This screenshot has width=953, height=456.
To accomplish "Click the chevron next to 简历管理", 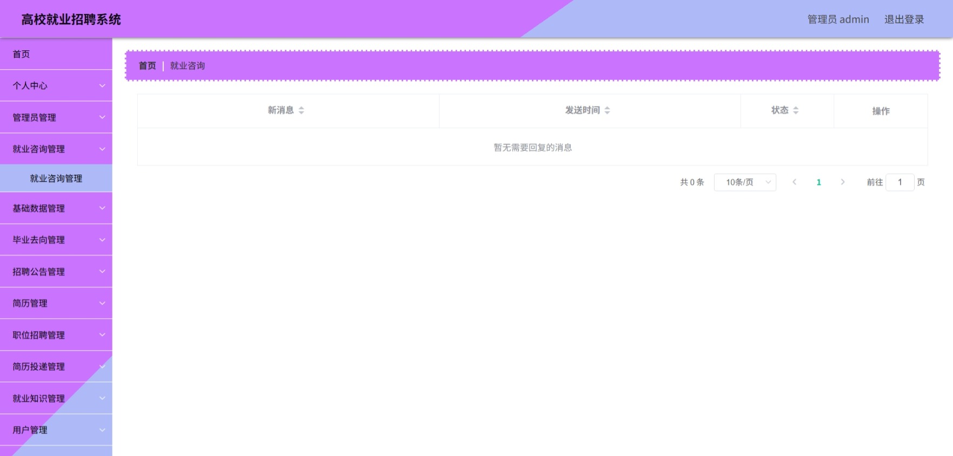I will 102,303.
